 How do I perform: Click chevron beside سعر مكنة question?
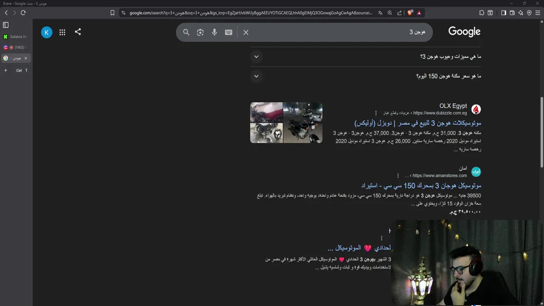tap(256, 76)
